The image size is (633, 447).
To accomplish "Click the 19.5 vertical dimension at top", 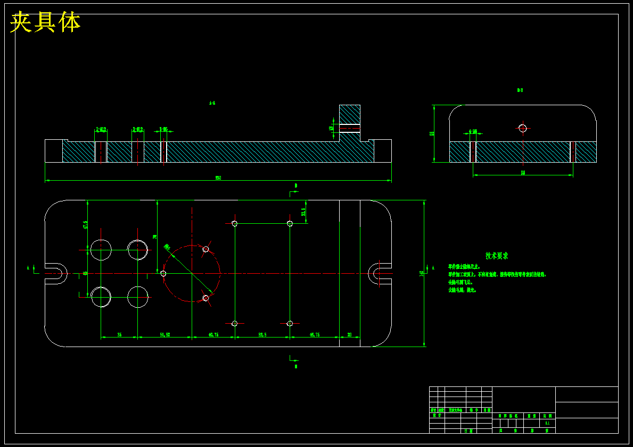I will click(303, 212).
